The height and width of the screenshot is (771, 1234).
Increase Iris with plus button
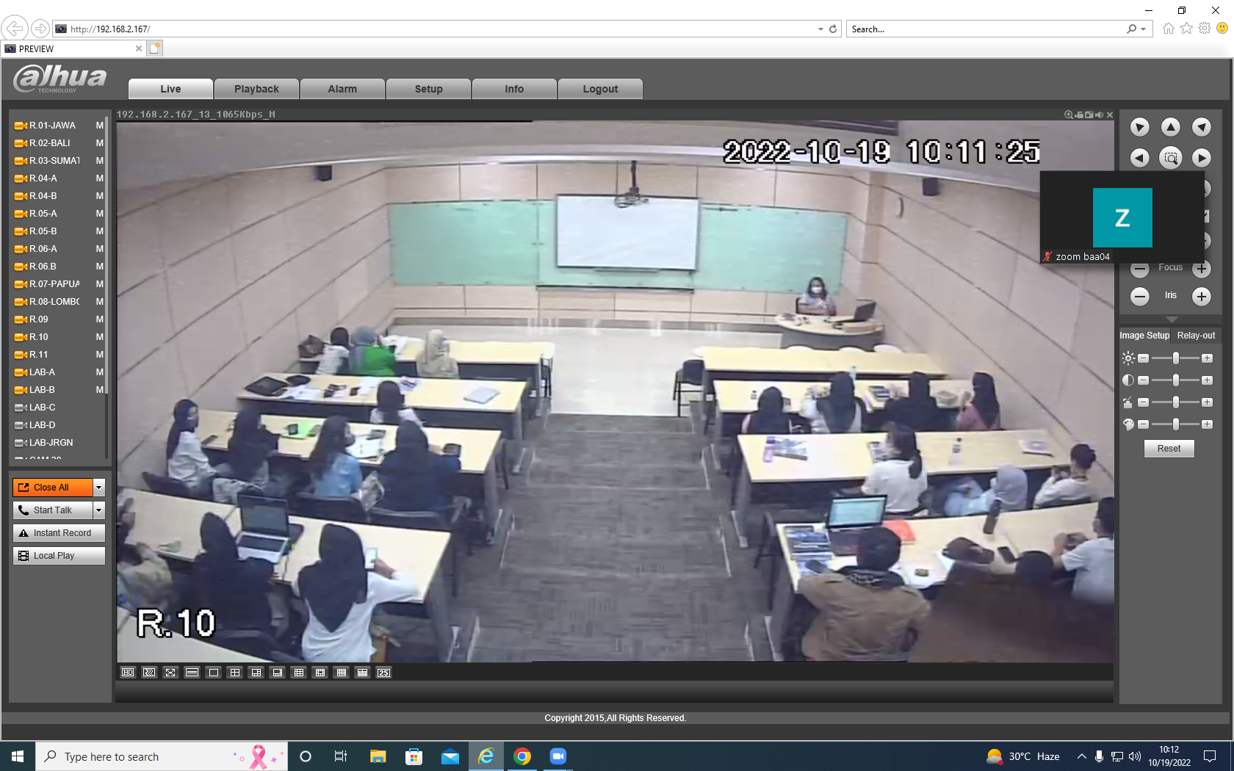pos(1202,297)
